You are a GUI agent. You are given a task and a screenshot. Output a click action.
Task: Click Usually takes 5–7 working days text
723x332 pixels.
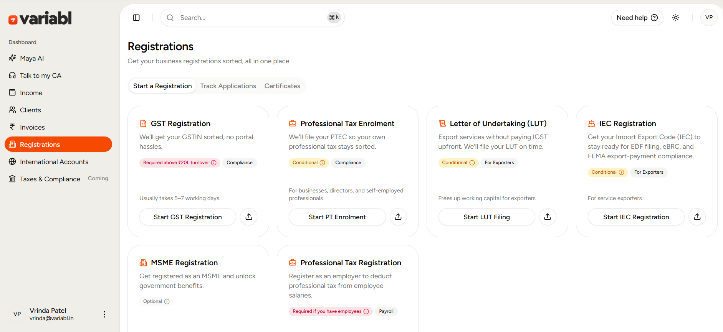pyautogui.click(x=179, y=198)
